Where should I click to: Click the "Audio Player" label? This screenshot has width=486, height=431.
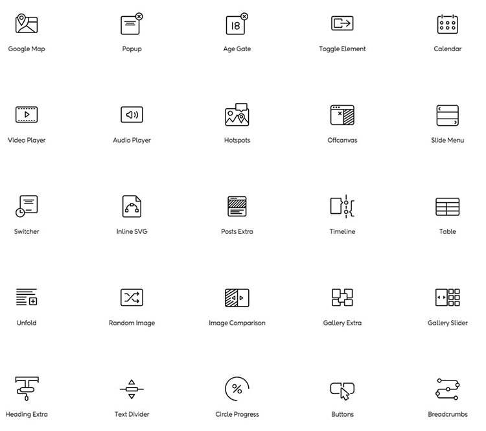click(x=132, y=140)
